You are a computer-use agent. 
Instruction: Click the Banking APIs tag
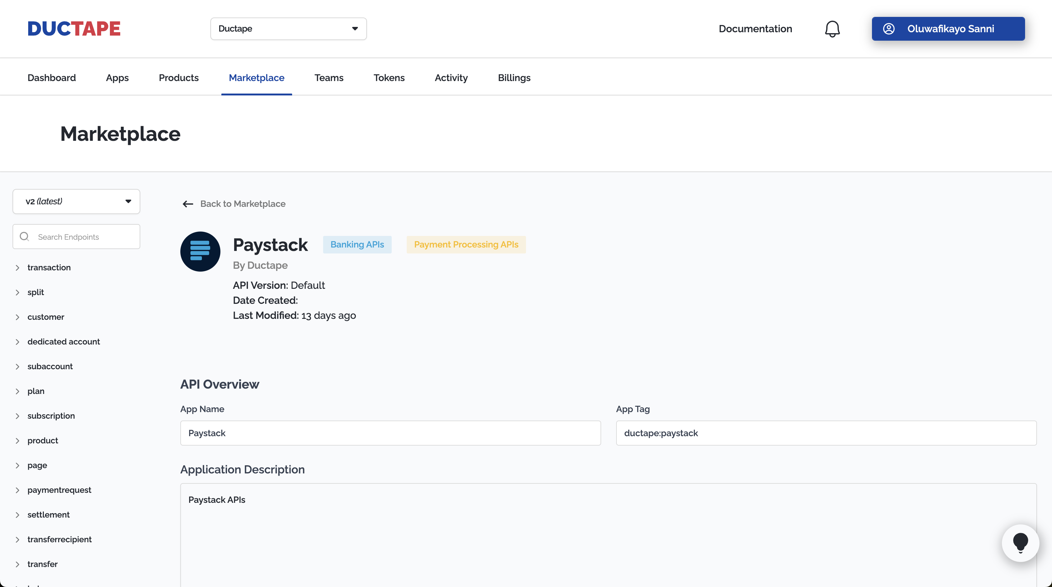coord(357,244)
